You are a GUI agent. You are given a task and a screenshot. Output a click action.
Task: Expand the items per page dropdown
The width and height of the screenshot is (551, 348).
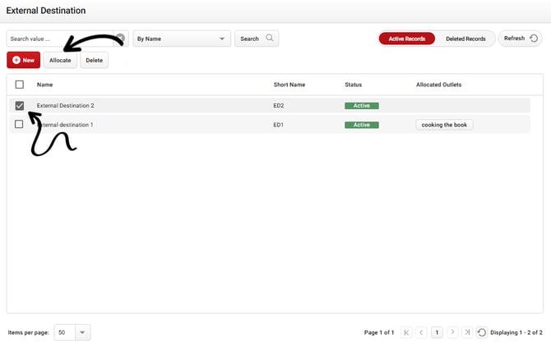(x=82, y=332)
